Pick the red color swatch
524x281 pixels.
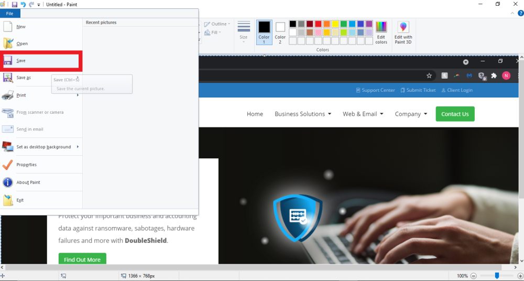pyautogui.click(x=318, y=24)
